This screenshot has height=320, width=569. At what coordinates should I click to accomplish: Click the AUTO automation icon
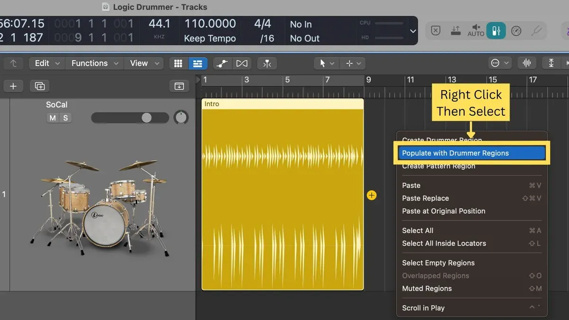tap(476, 31)
